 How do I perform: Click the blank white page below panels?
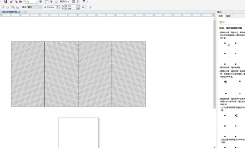click(78, 133)
